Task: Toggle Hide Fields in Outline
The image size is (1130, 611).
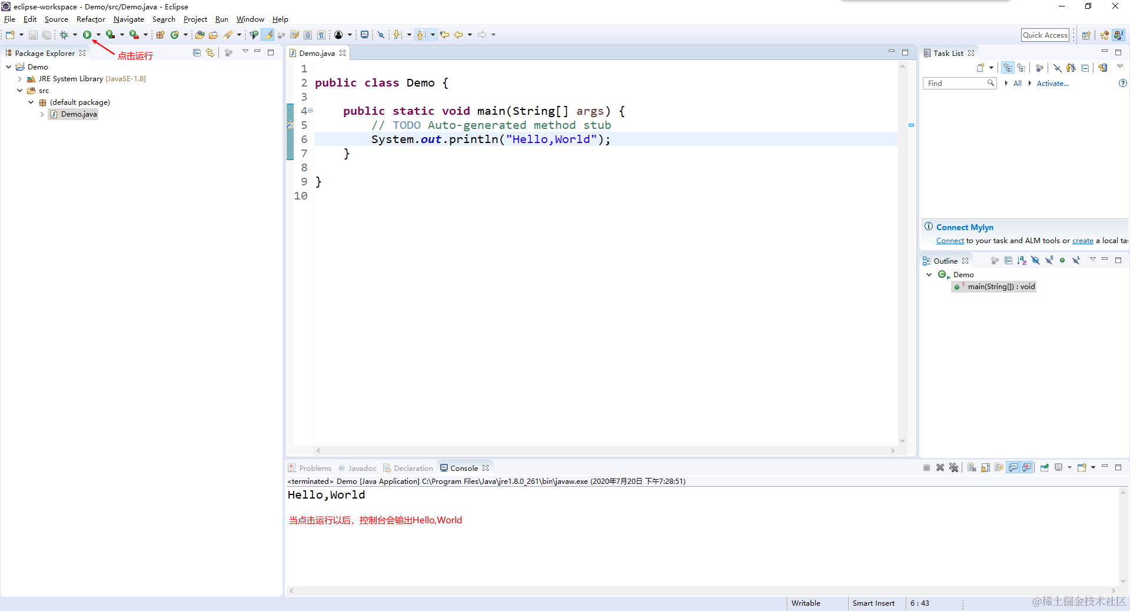Action: pos(1035,260)
